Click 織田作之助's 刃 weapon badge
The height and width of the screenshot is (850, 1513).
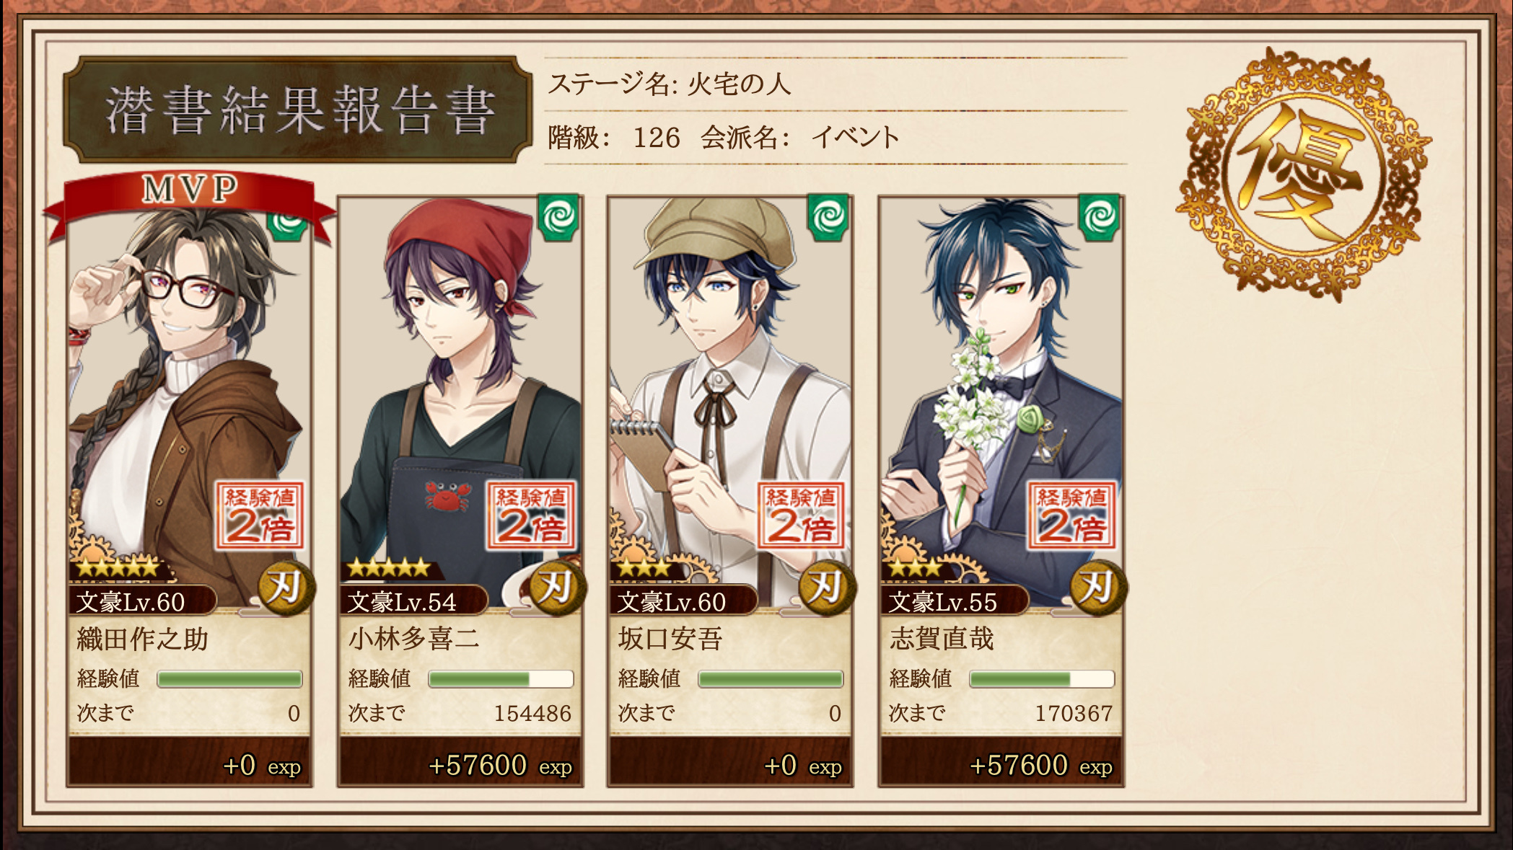(286, 588)
